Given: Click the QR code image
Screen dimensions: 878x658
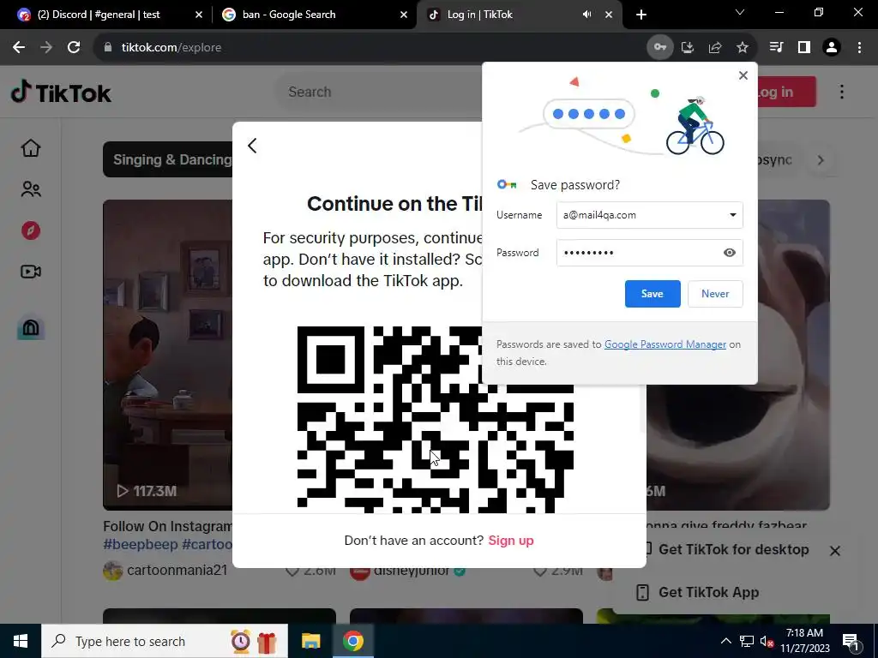Looking at the screenshot, I should (x=435, y=420).
